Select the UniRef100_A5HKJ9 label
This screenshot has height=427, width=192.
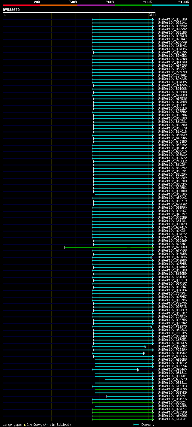point(172,135)
